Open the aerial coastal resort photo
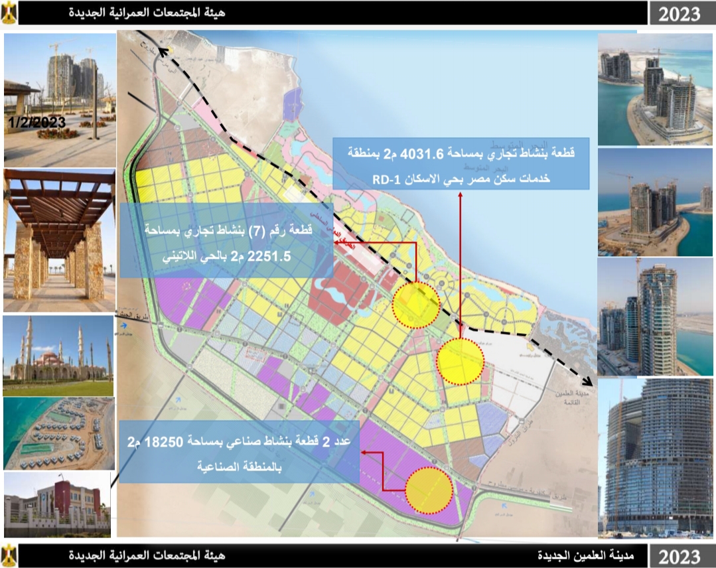 [x=59, y=434]
